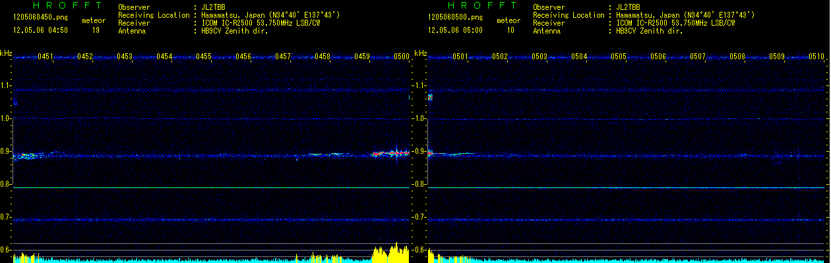The width and height of the screenshot is (831, 263).
Task: Select the 0503 time marker
Action: (539, 57)
